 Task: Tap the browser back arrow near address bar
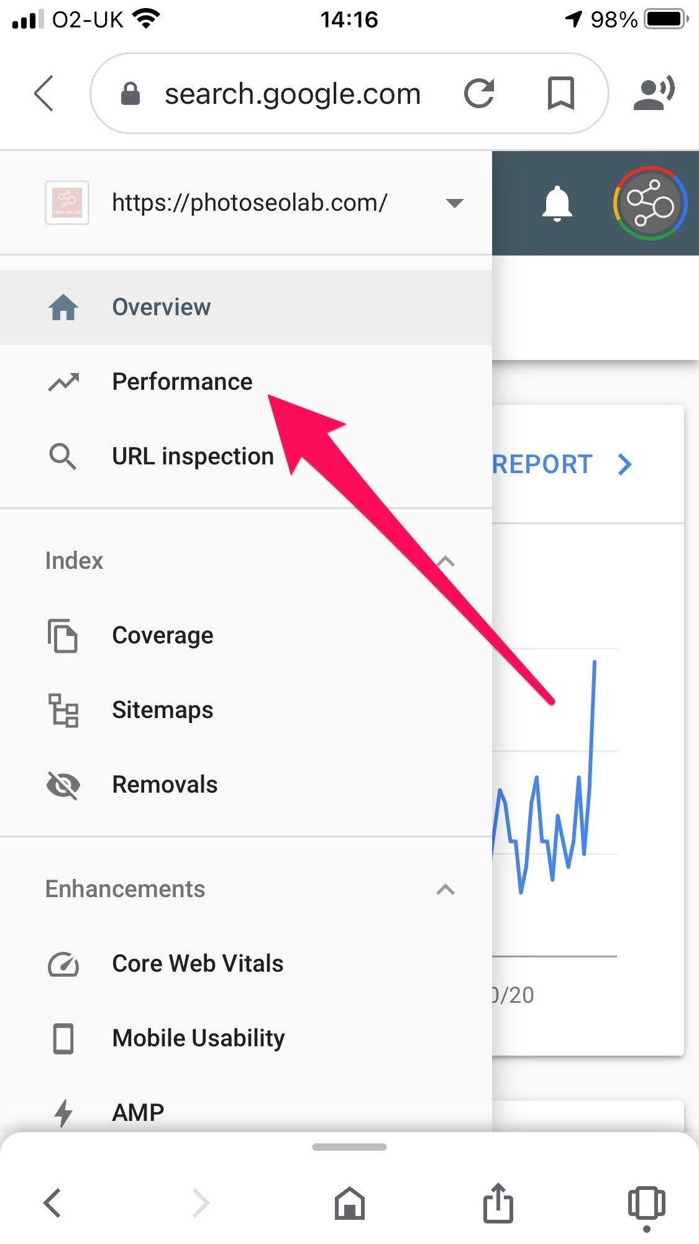(44, 93)
